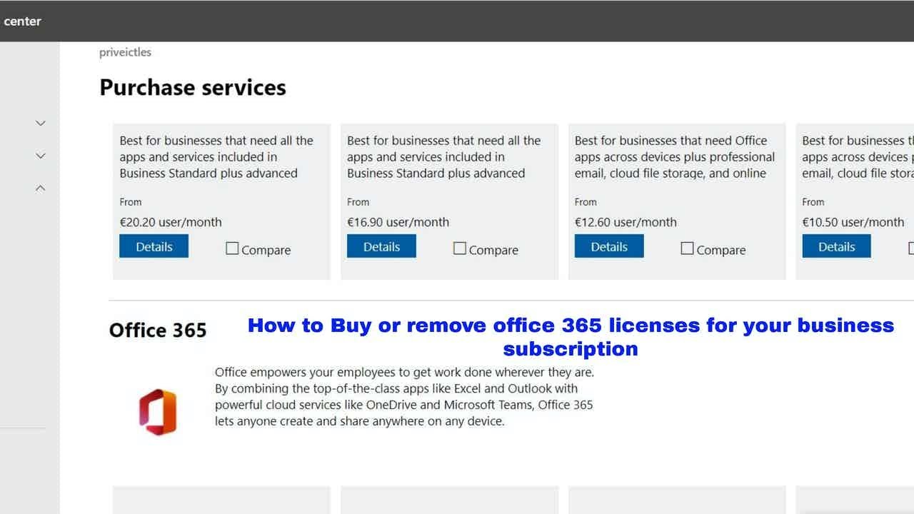Click the €10.50 user/month price

tap(853, 222)
